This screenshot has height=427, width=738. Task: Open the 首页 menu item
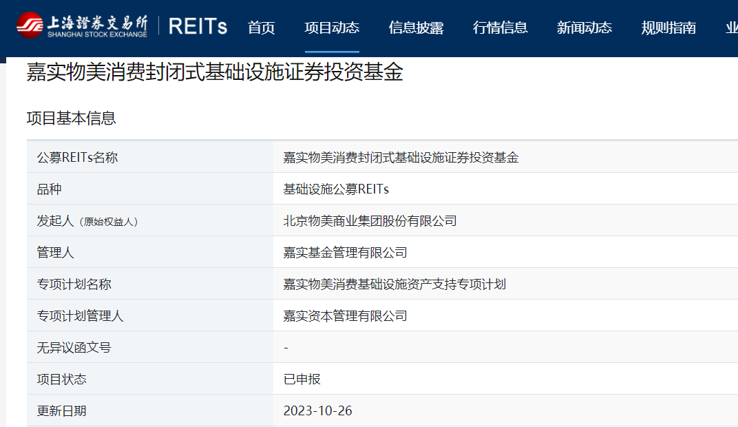(x=261, y=28)
